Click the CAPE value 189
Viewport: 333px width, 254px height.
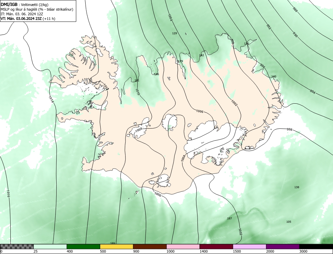(113, 243)
